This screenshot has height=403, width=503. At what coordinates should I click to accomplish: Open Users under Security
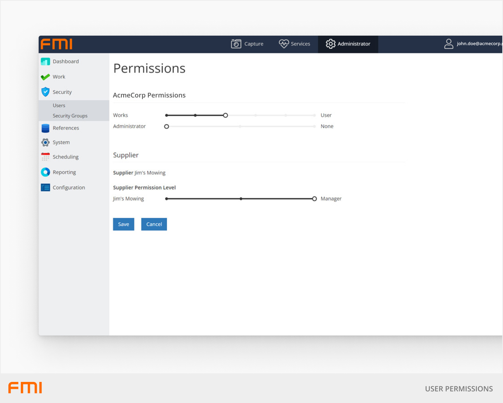click(59, 105)
